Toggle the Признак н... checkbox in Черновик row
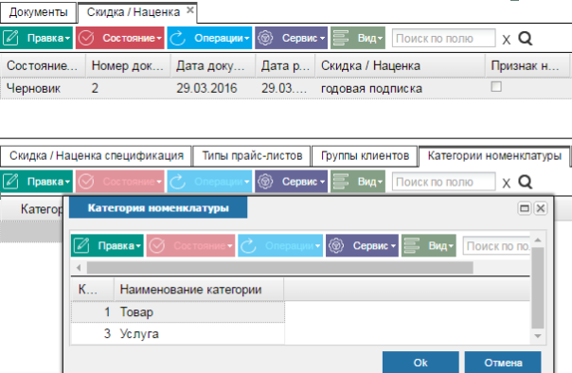Viewport: 572px width, 373px height. coord(496,87)
